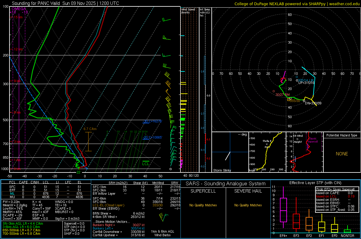The height and width of the screenshot is (239, 361).
Task: Click the magenta EF4+ box plot
Action: (x=283, y=207)
